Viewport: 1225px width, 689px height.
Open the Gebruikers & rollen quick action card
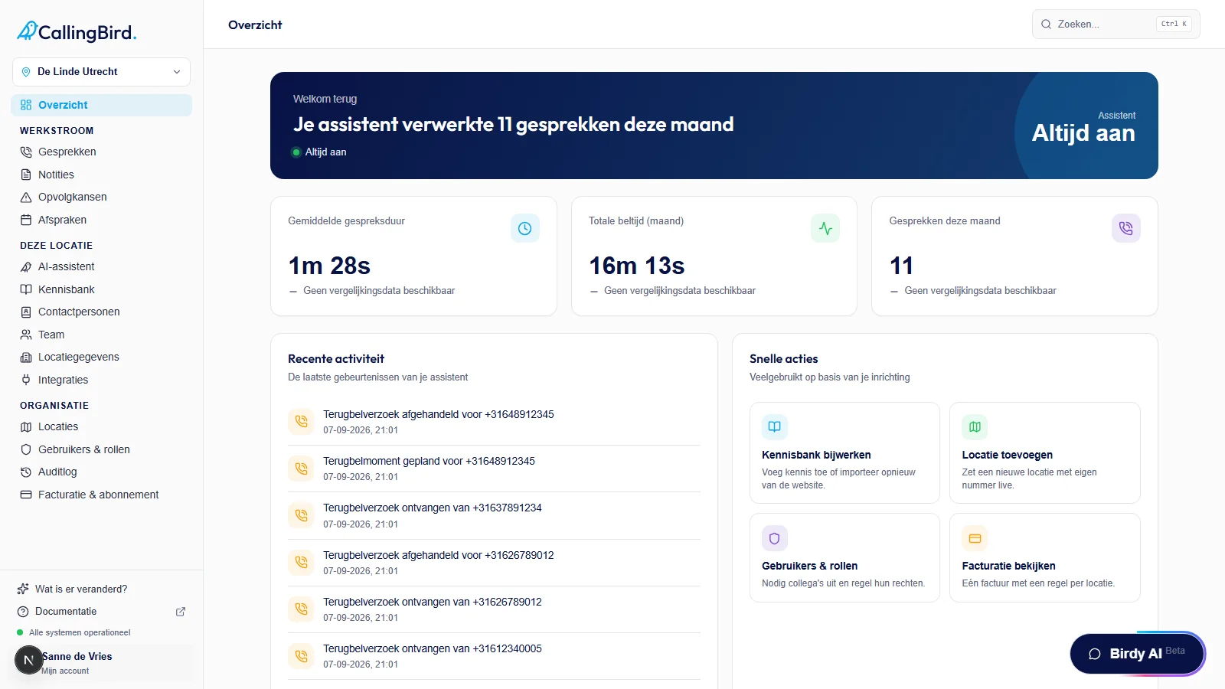(x=844, y=558)
